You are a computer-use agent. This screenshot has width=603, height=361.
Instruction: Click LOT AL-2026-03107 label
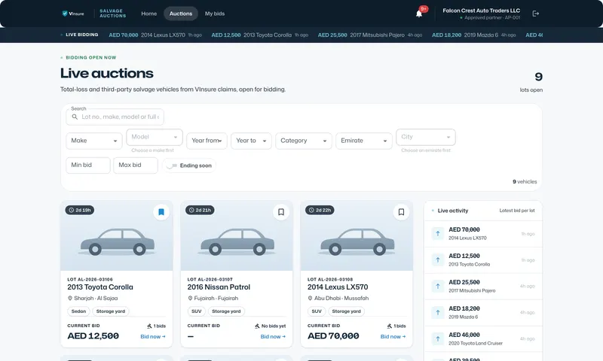coord(210,279)
